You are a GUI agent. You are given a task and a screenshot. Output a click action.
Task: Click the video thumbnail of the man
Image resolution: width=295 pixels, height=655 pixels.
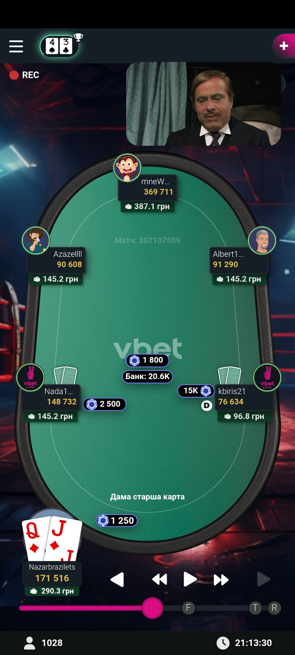(204, 104)
